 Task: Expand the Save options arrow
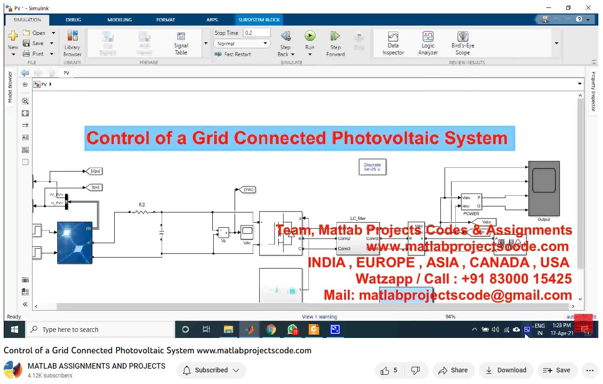point(52,43)
